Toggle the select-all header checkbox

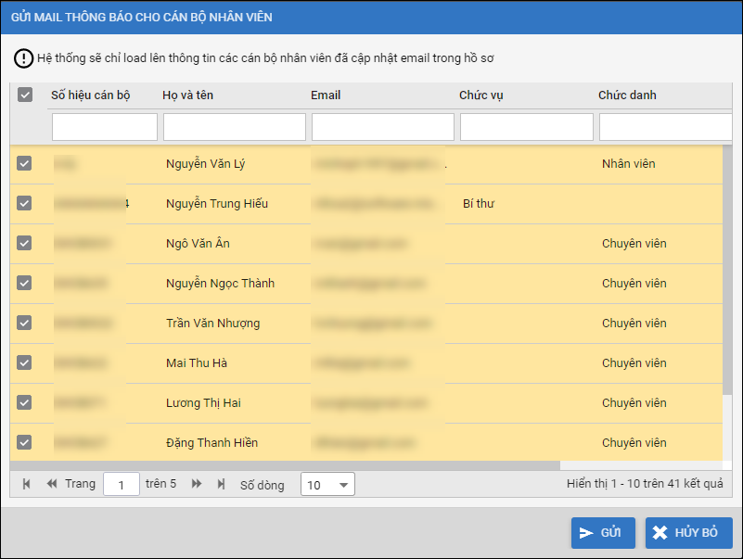[25, 95]
